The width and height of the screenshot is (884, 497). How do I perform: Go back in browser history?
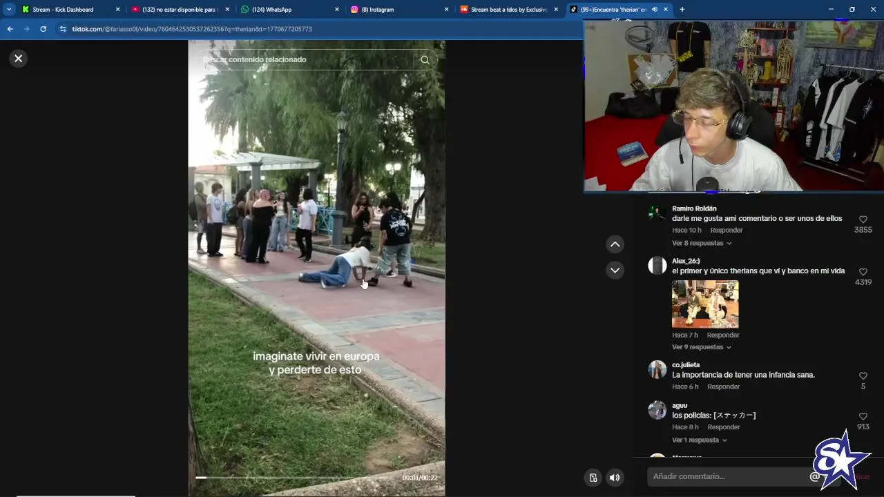10,29
